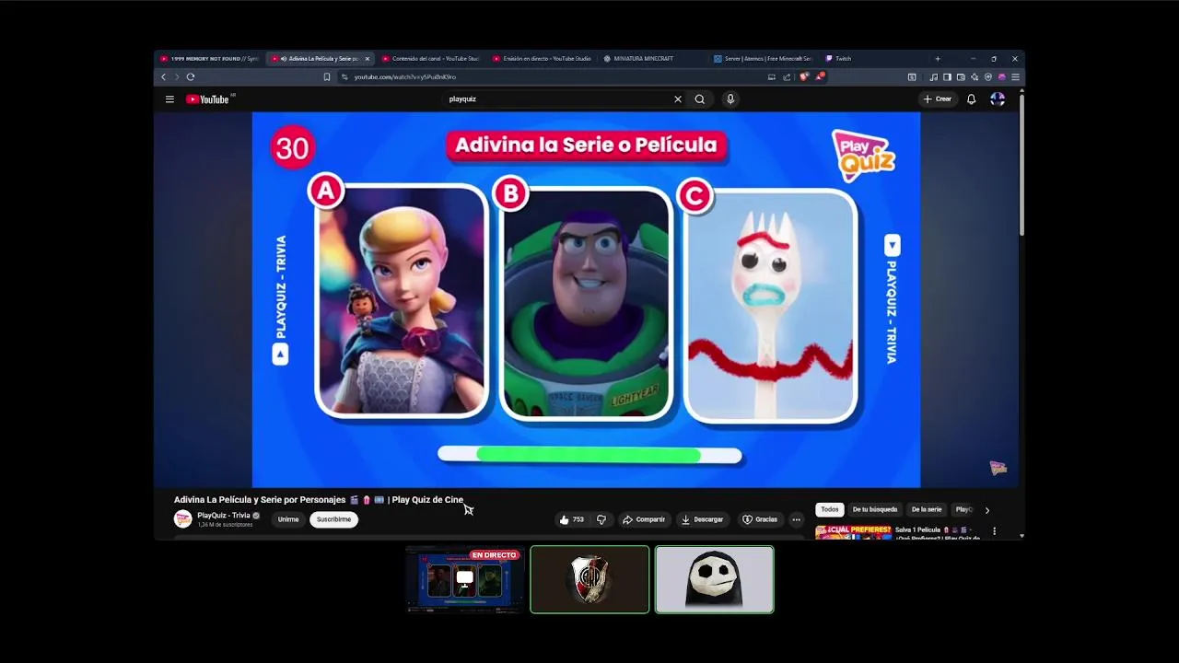
Task: Run search with the magnifier button
Action: (700, 99)
